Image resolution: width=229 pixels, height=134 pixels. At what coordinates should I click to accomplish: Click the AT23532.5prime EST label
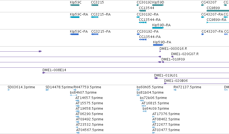90,125
